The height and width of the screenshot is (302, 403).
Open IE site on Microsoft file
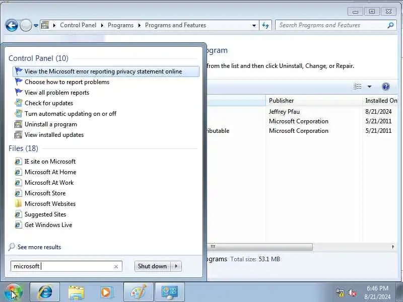tap(50, 162)
